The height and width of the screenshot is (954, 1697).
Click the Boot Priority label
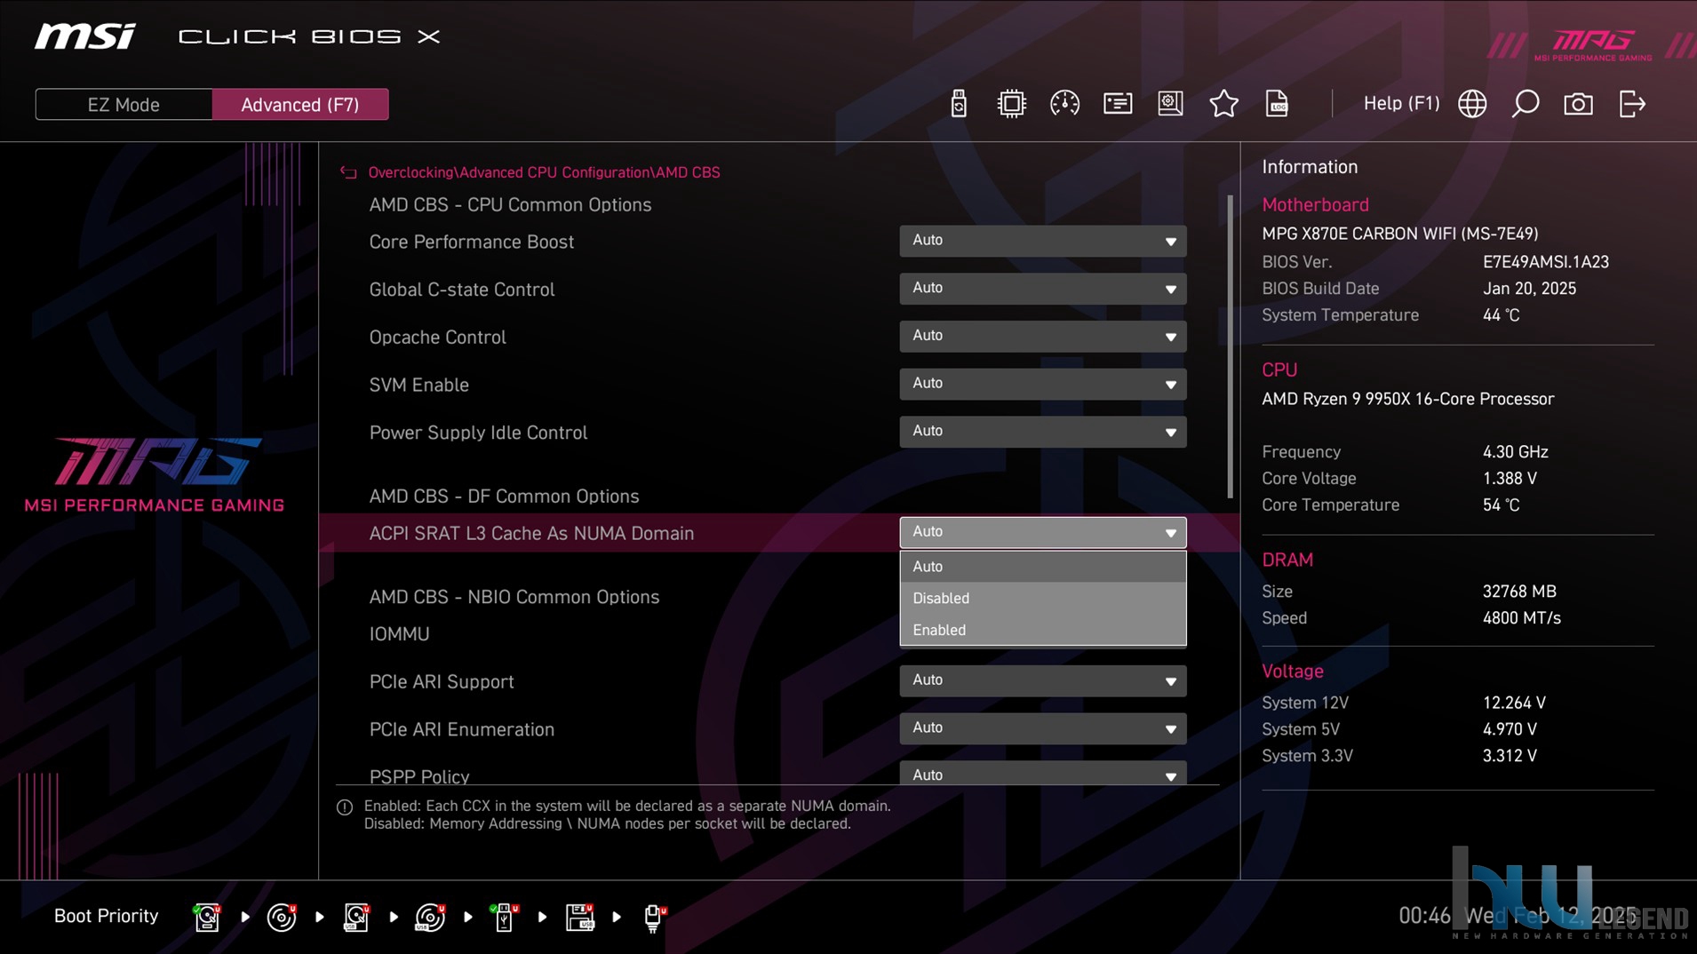click(x=106, y=916)
